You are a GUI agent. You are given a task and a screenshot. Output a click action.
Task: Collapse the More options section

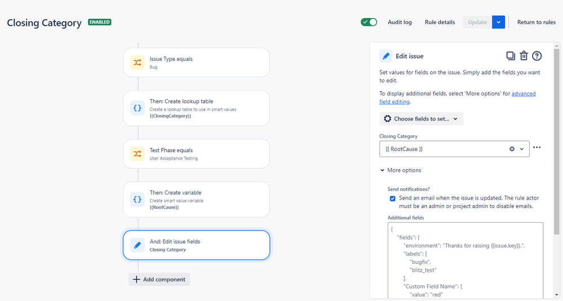pos(401,170)
